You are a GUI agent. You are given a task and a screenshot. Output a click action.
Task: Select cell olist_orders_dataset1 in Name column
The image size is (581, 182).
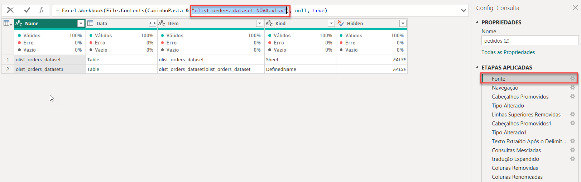coord(50,69)
